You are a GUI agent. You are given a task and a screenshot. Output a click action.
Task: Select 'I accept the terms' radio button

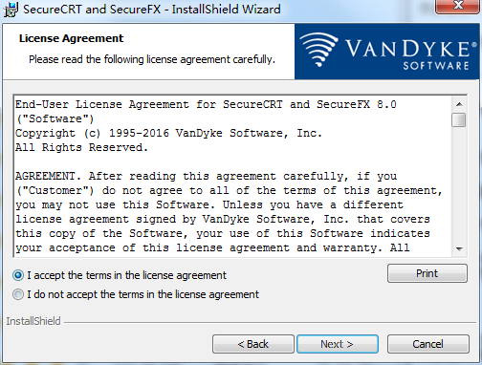click(18, 275)
